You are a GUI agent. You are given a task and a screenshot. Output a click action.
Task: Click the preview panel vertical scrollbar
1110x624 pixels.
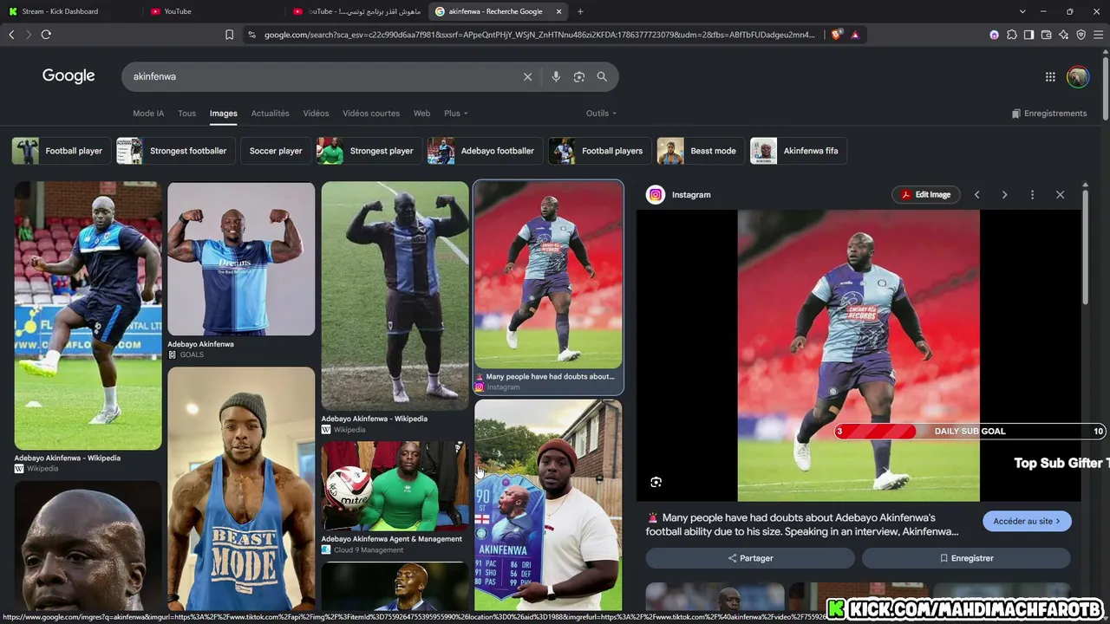pyautogui.click(x=1085, y=247)
